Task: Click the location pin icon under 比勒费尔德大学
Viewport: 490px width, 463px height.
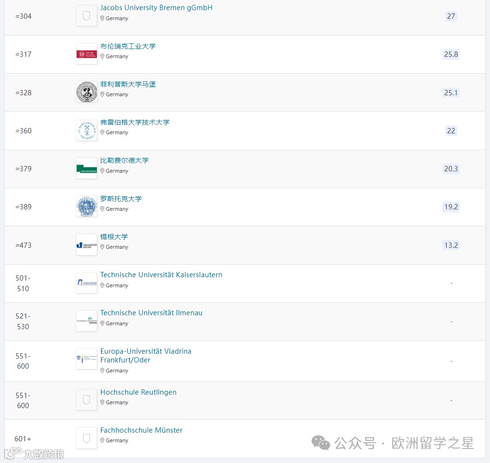Action: 102,171
